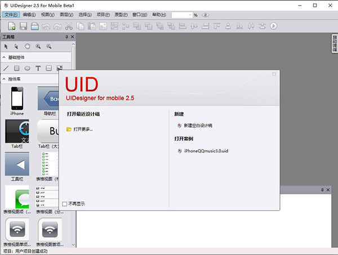
Task: Click 打开更多... to browse files
Action: tap(82, 129)
